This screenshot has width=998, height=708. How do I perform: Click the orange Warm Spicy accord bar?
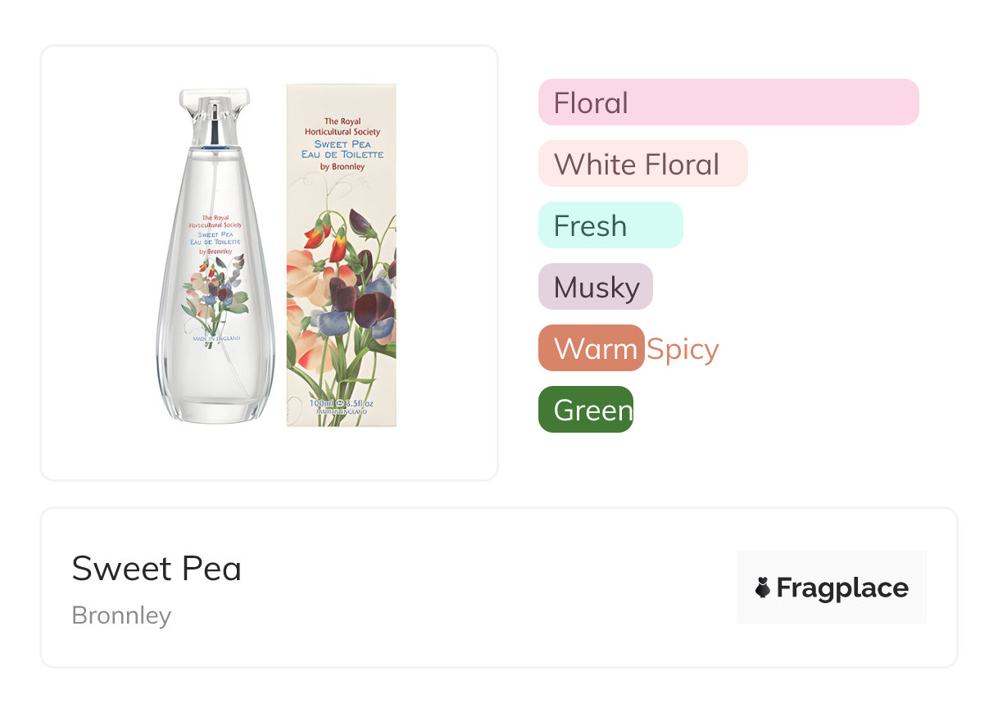tap(592, 348)
